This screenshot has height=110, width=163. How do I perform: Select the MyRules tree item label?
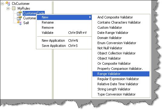coord(24,8)
